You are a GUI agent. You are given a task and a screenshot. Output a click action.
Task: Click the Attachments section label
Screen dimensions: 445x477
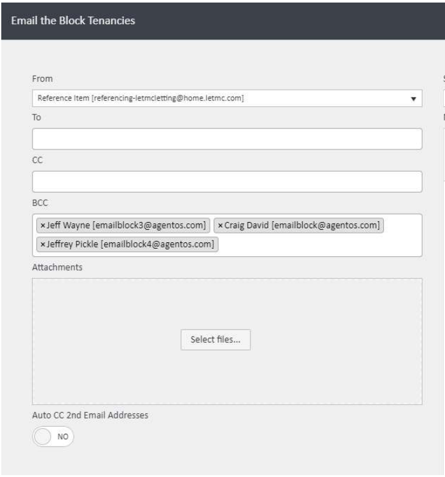coord(57,268)
